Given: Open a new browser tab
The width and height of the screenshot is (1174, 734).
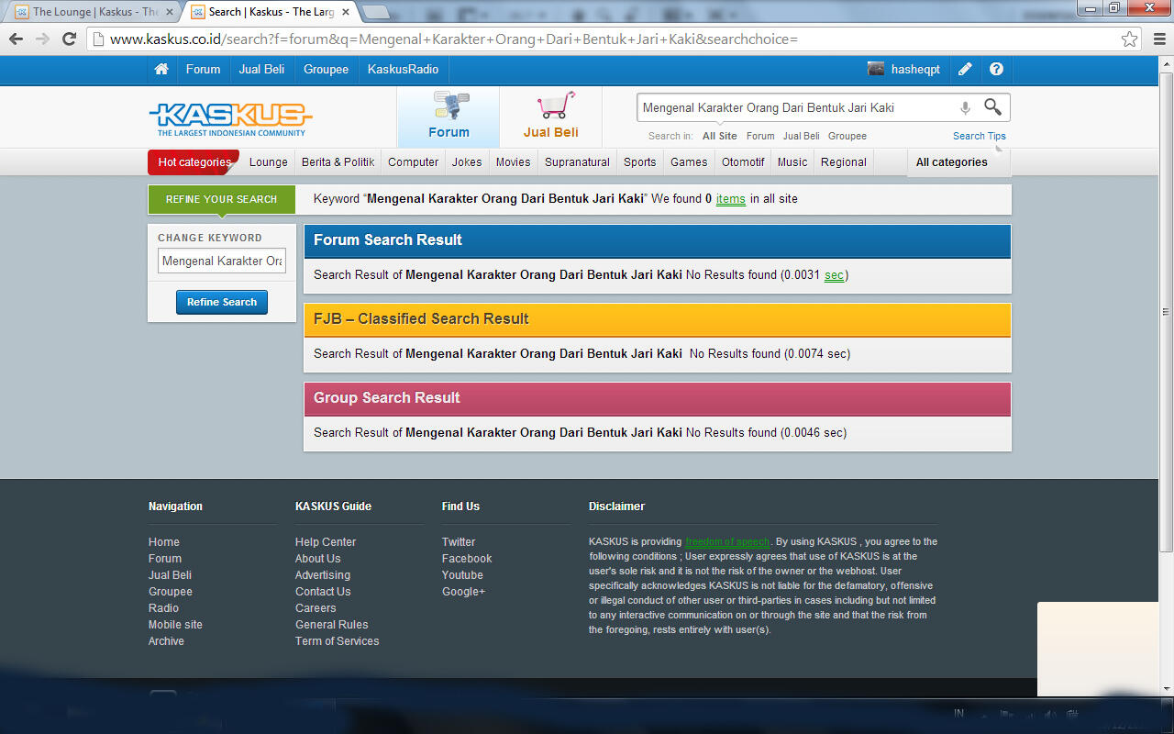Looking at the screenshot, I should click(x=376, y=12).
